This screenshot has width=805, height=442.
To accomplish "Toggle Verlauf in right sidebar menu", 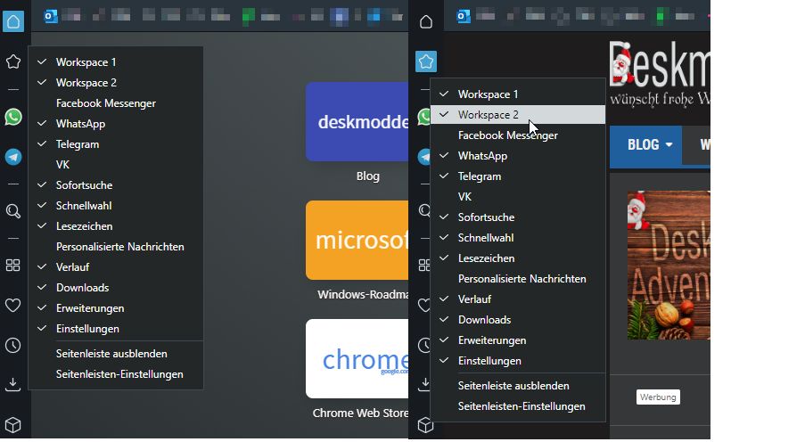I will (x=518, y=299).
